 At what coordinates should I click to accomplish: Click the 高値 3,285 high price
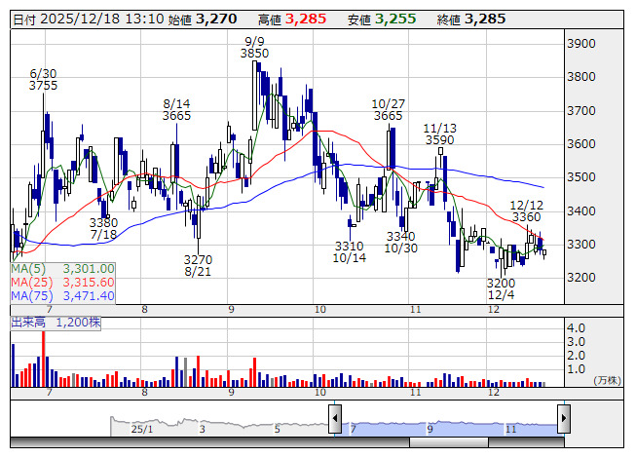pyautogui.click(x=292, y=19)
